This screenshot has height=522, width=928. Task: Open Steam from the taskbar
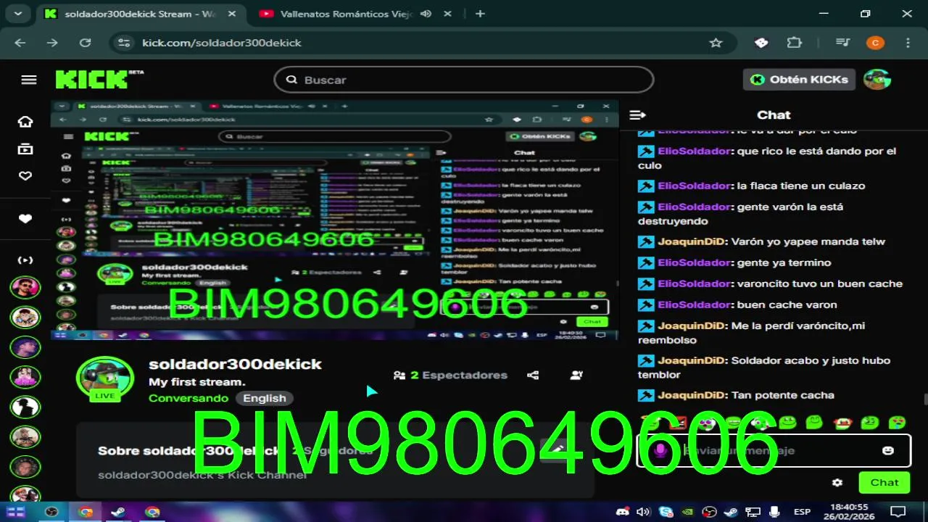118,512
